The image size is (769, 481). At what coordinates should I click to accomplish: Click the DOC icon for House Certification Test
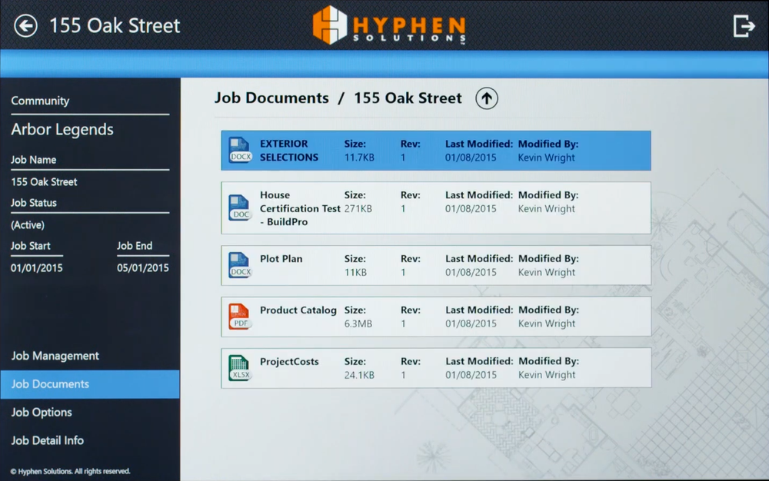(240, 207)
